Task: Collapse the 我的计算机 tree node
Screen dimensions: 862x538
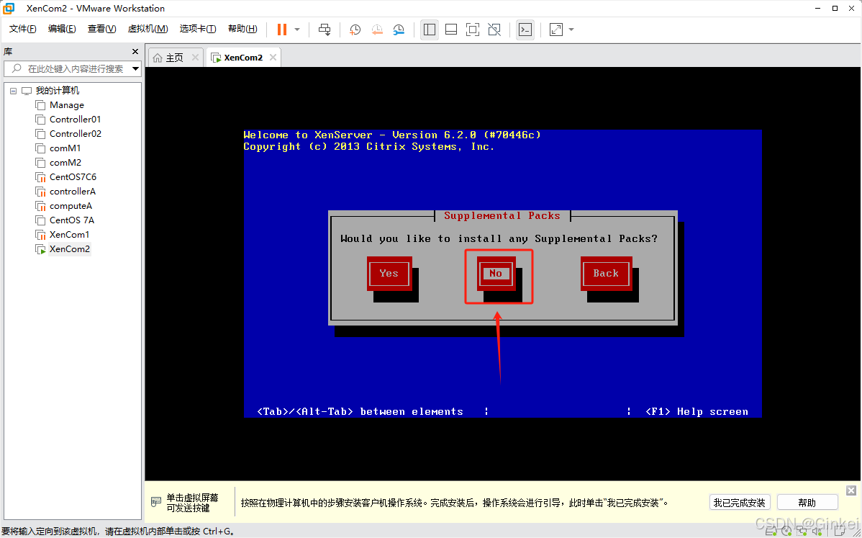Action: point(13,91)
